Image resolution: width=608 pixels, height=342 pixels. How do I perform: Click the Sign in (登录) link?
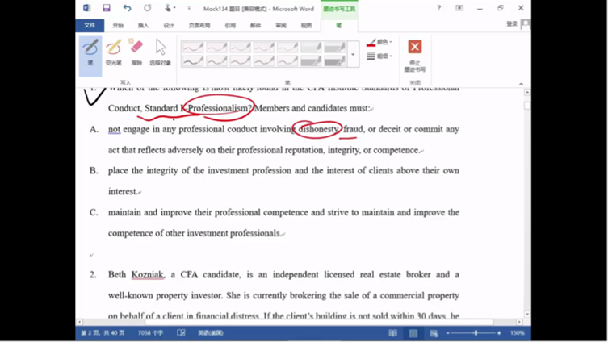[512, 24]
